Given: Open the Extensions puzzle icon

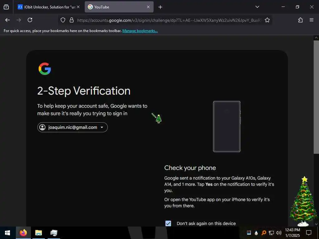Looking at the screenshot, I should coord(300,20).
